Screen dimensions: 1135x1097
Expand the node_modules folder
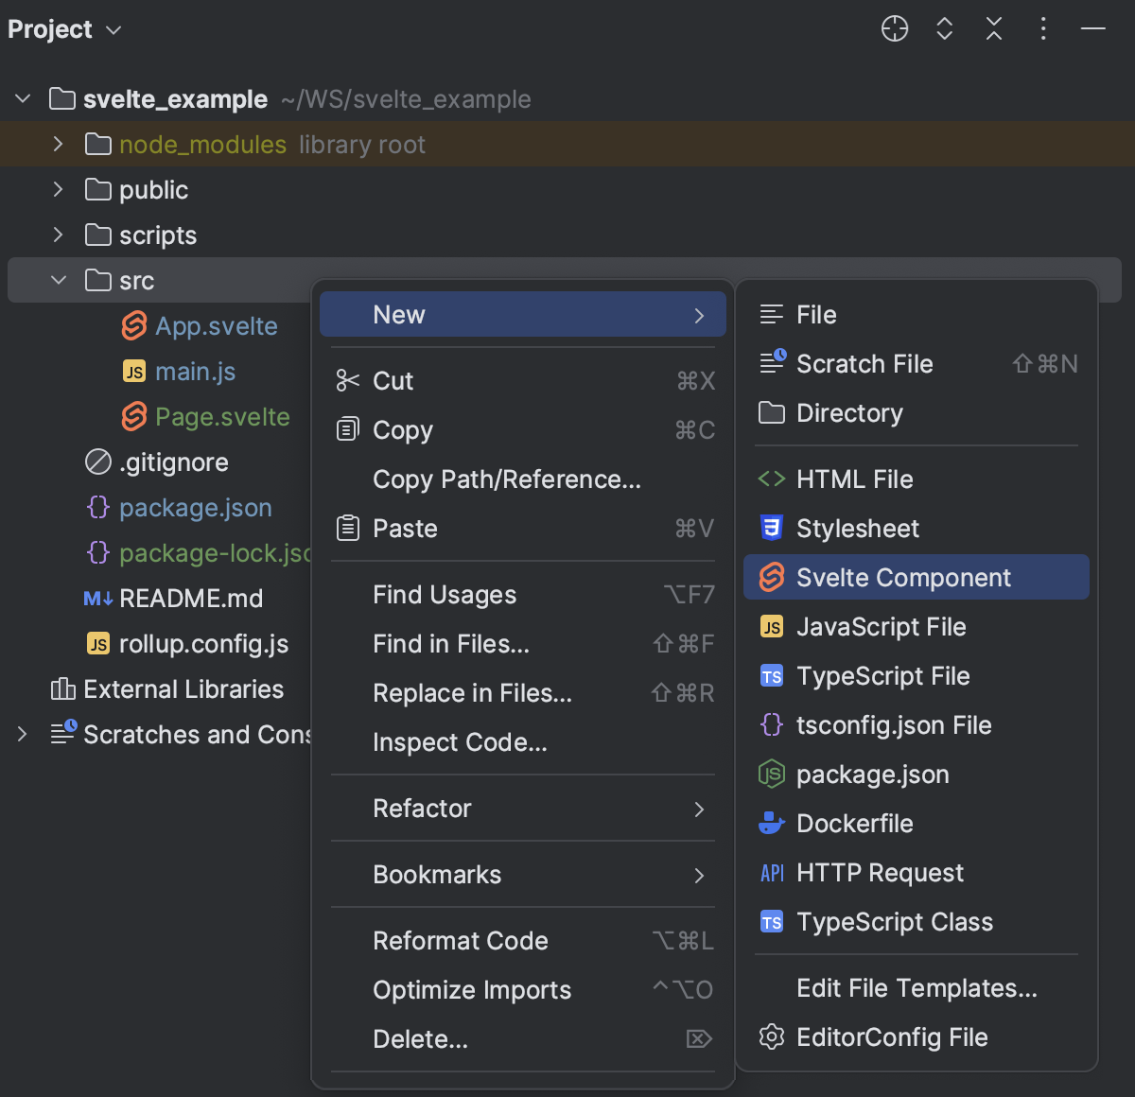click(57, 144)
